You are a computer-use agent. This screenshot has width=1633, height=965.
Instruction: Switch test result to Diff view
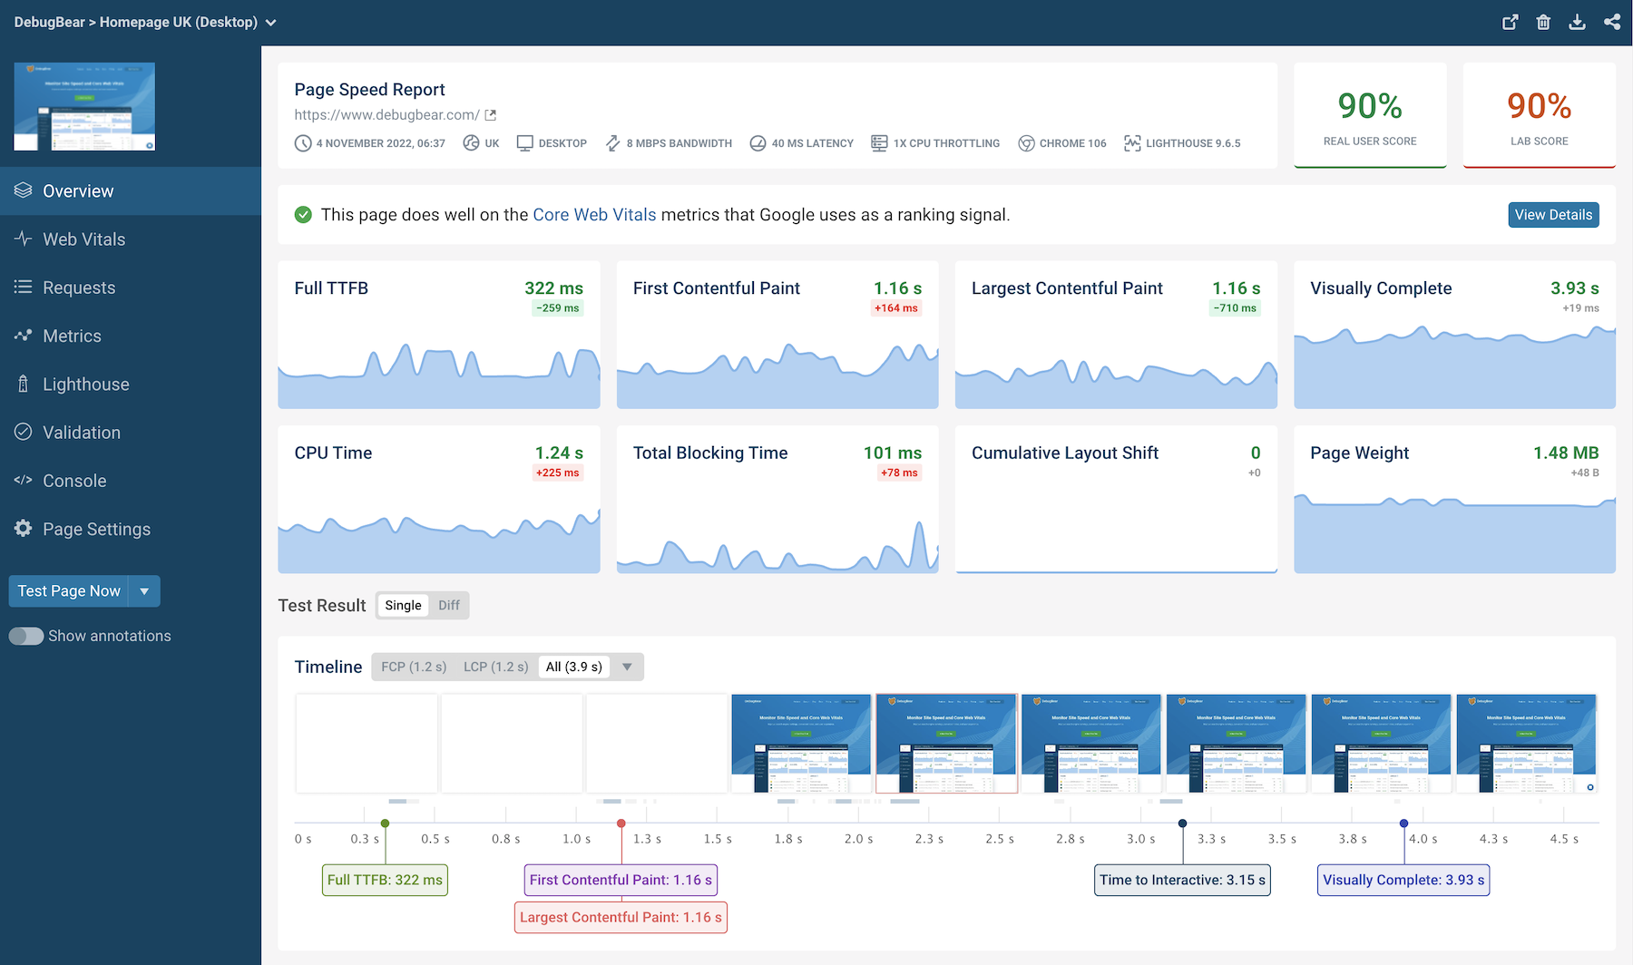[x=449, y=605]
